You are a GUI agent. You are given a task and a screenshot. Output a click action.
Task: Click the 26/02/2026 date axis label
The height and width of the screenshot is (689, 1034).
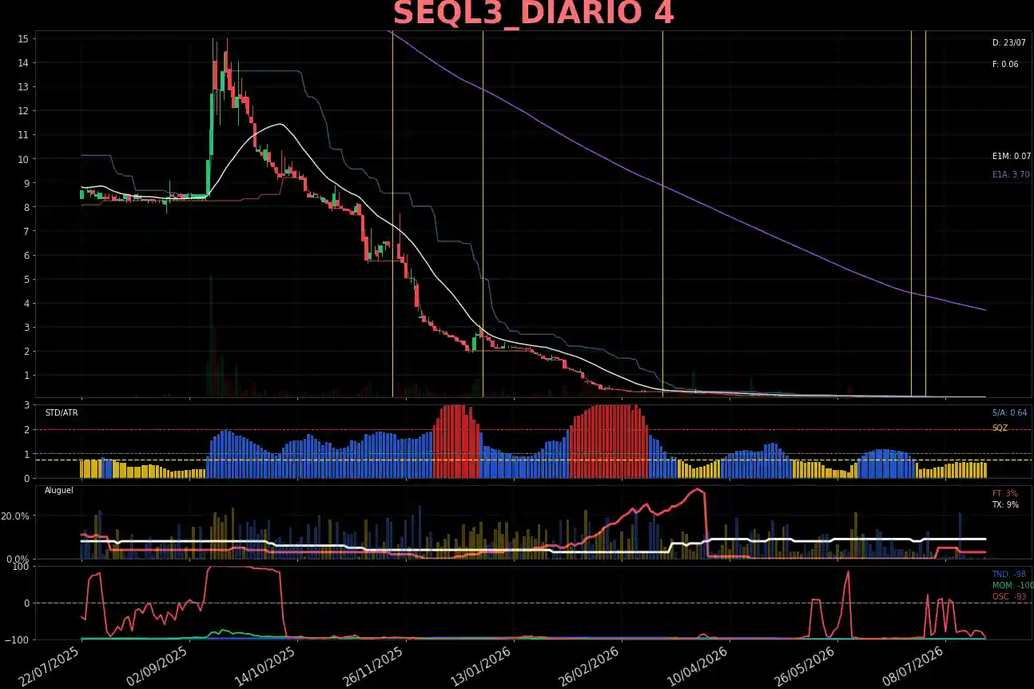click(x=589, y=665)
